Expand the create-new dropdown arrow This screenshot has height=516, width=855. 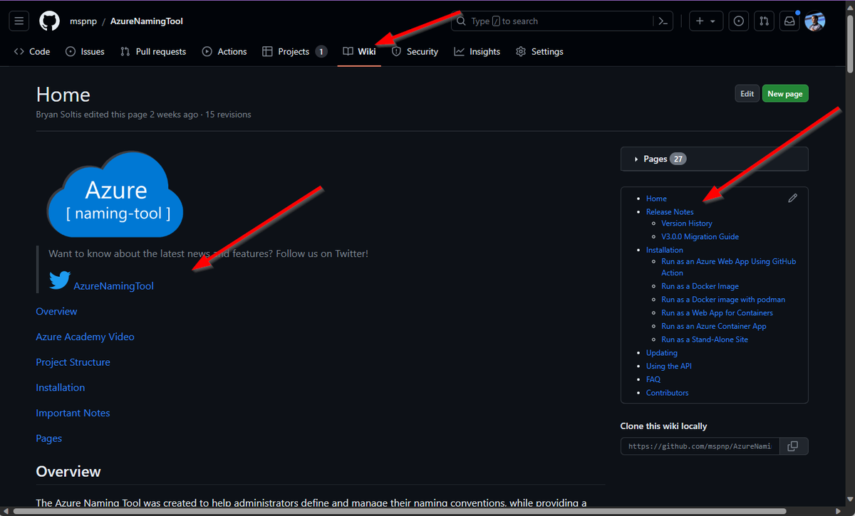click(x=713, y=21)
